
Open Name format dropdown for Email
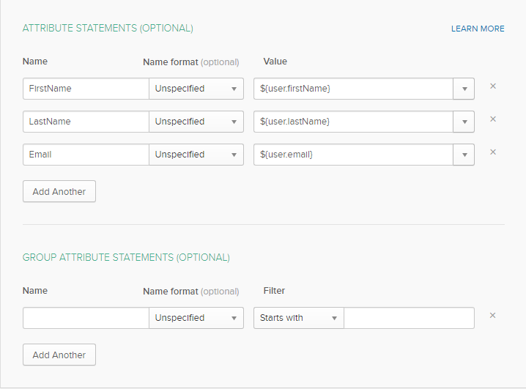196,155
